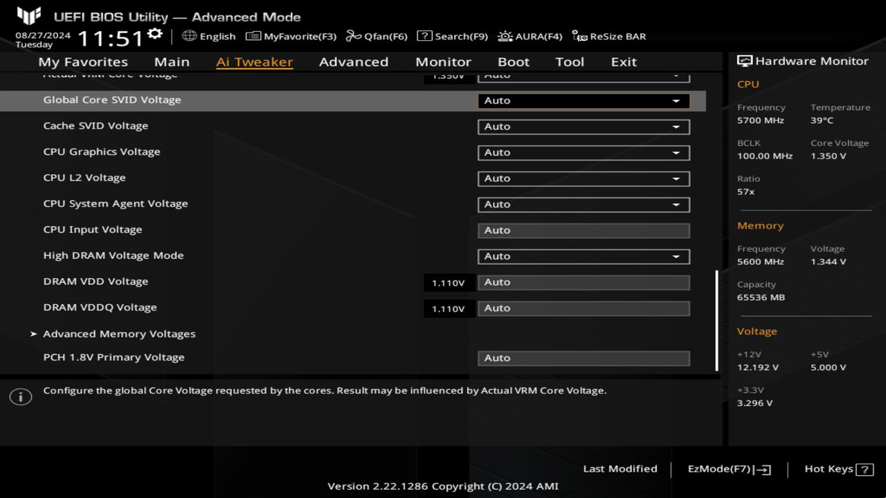Expand Advanced Memory Voltages submenu
The width and height of the screenshot is (886, 498).
tap(119, 333)
